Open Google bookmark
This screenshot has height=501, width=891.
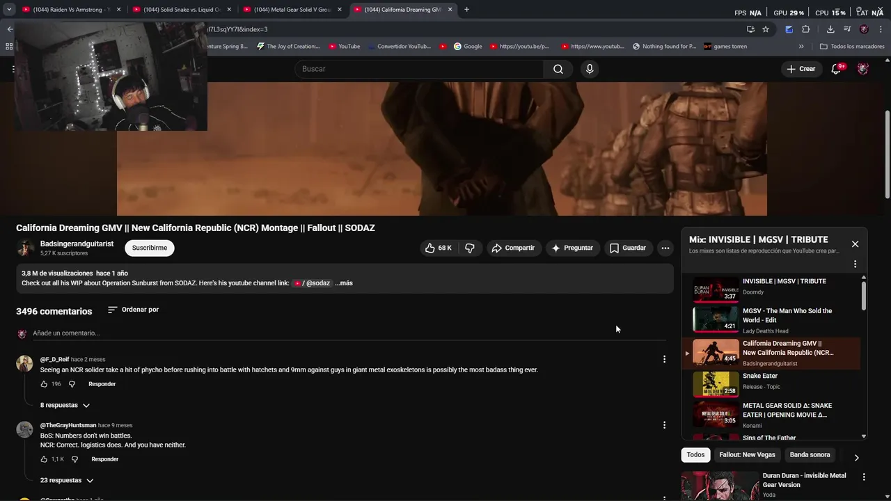(468, 47)
